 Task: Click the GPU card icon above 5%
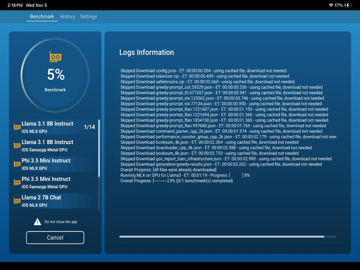click(55, 57)
